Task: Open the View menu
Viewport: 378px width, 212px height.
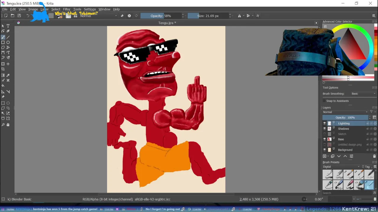Action: point(22,9)
